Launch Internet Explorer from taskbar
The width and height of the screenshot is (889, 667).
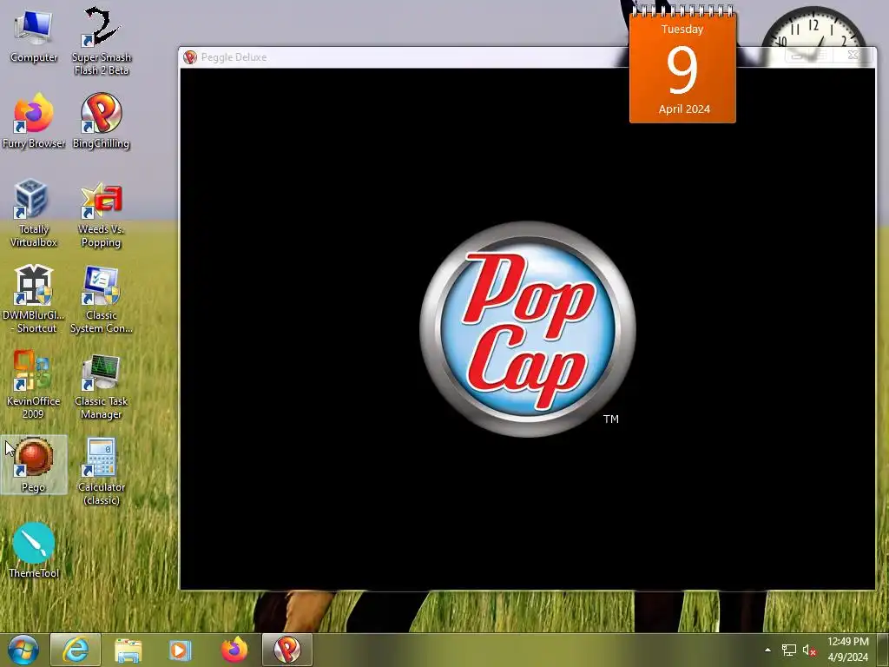[76, 650]
